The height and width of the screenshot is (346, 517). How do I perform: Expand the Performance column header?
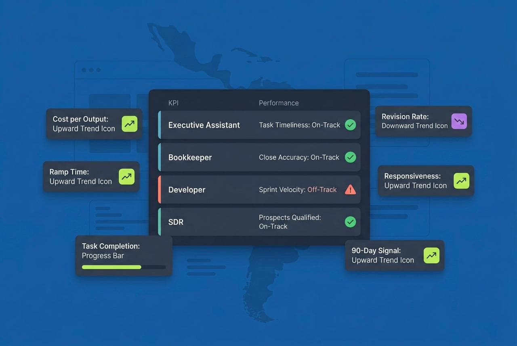point(279,103)
